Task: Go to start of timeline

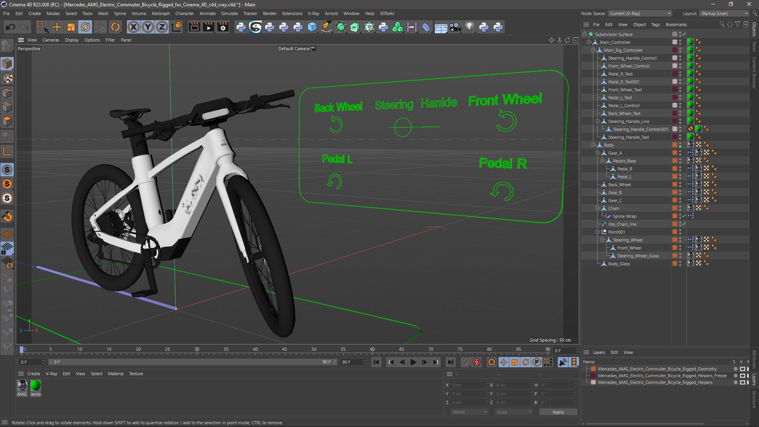Action: 376,362
